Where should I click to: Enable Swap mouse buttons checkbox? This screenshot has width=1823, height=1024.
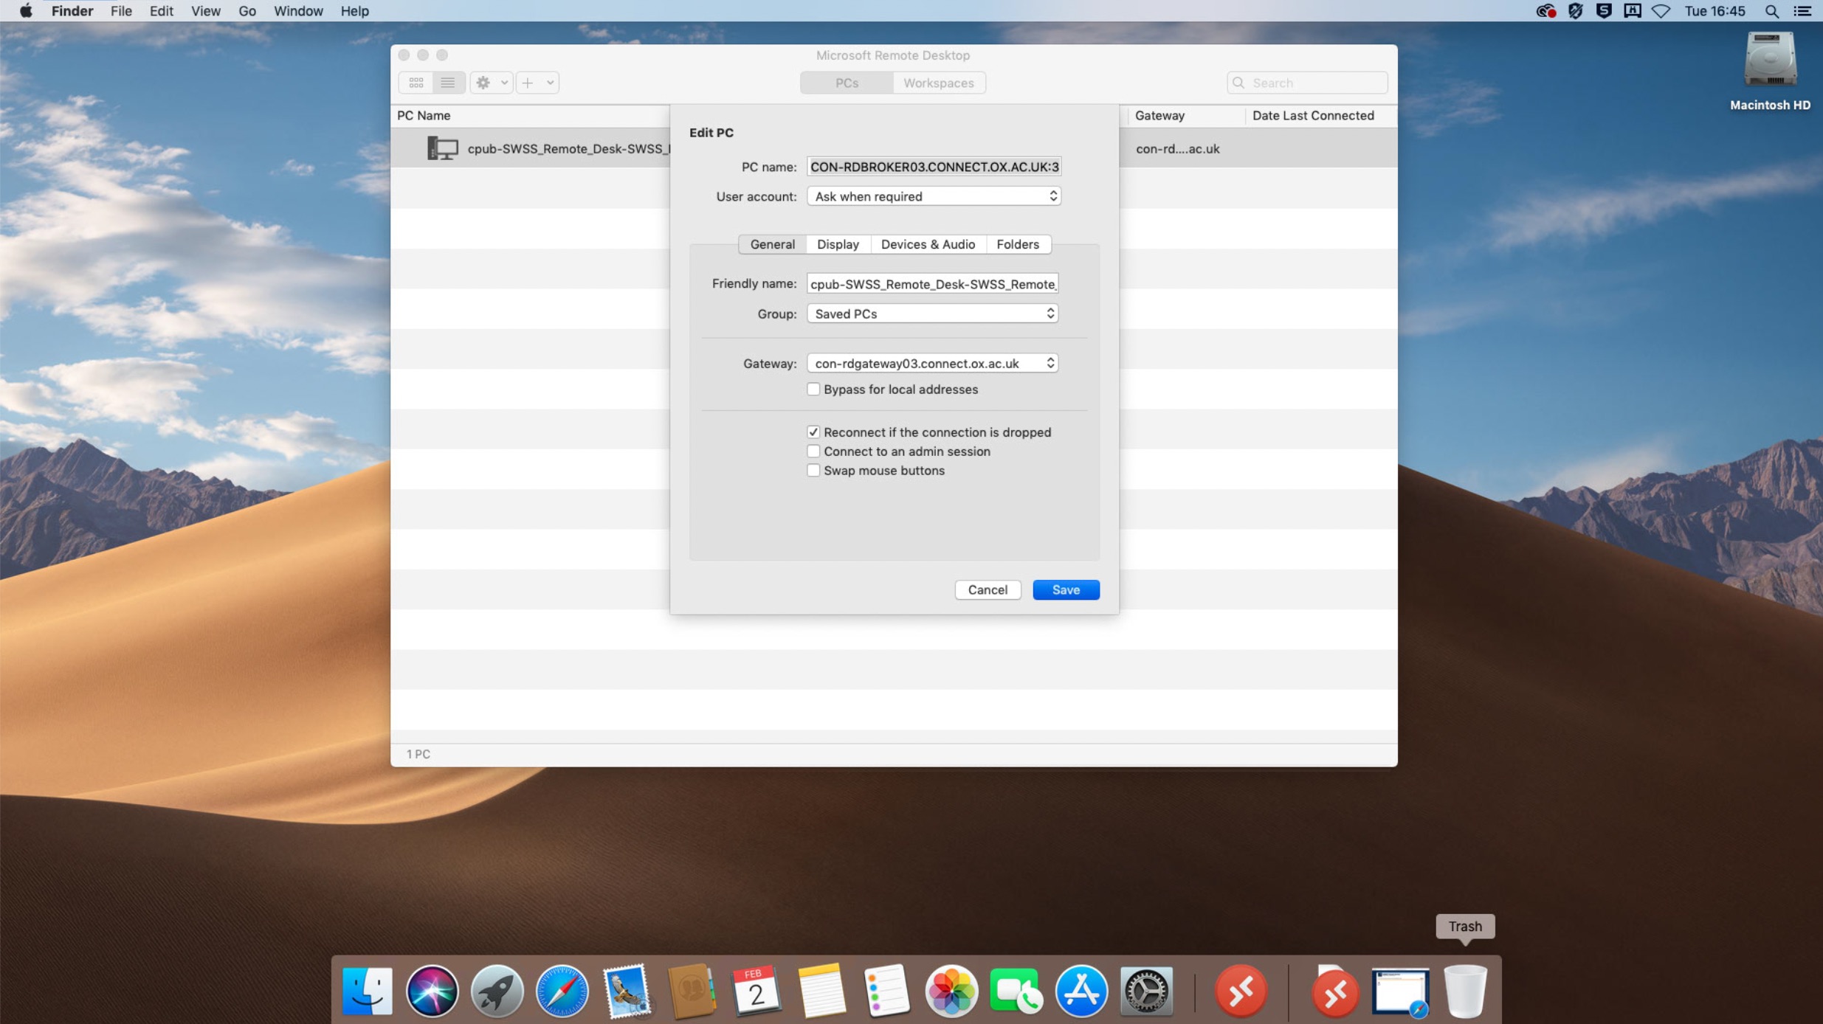813,471
